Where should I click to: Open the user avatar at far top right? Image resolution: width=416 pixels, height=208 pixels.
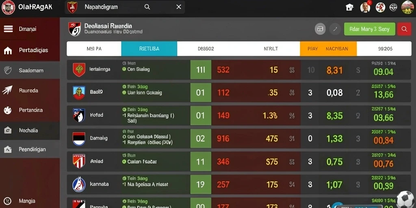pos(408,7)
